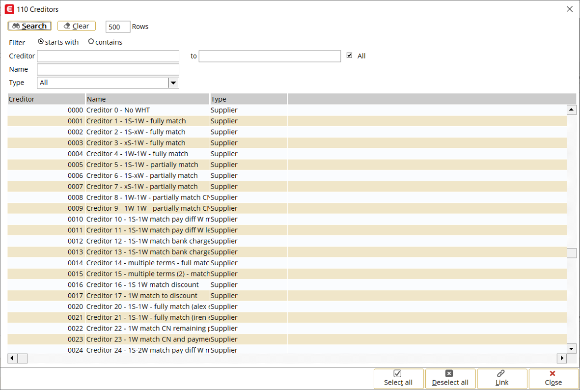The width and height of the screenshot is (580, 390).
Task: Select row 'Creditor 24 - 1S-2W match pay diff'
Action: (287, 350)
